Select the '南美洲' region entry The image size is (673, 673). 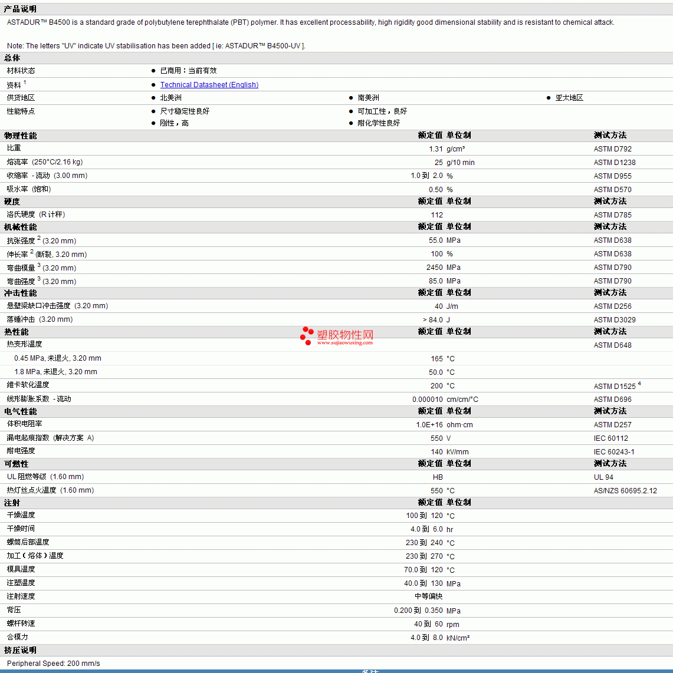point(369,98)
